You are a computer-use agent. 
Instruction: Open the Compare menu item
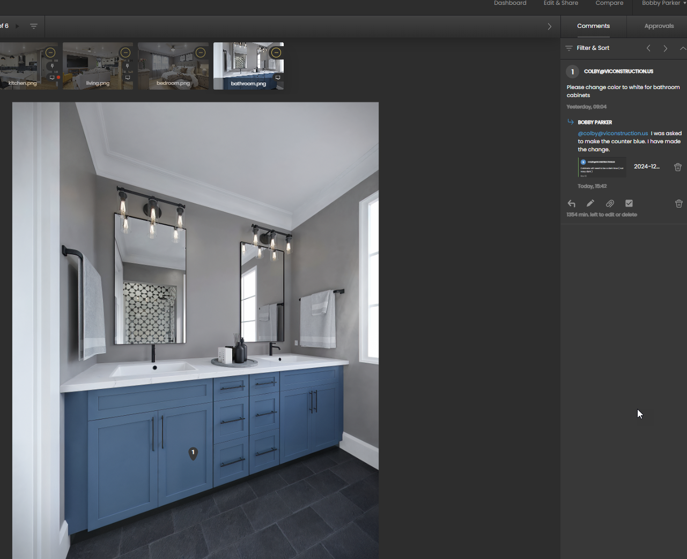click(609, 3)
